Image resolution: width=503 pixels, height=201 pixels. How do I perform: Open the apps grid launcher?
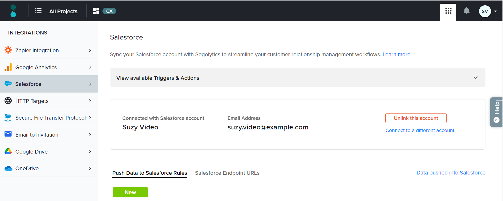[448, 11]
